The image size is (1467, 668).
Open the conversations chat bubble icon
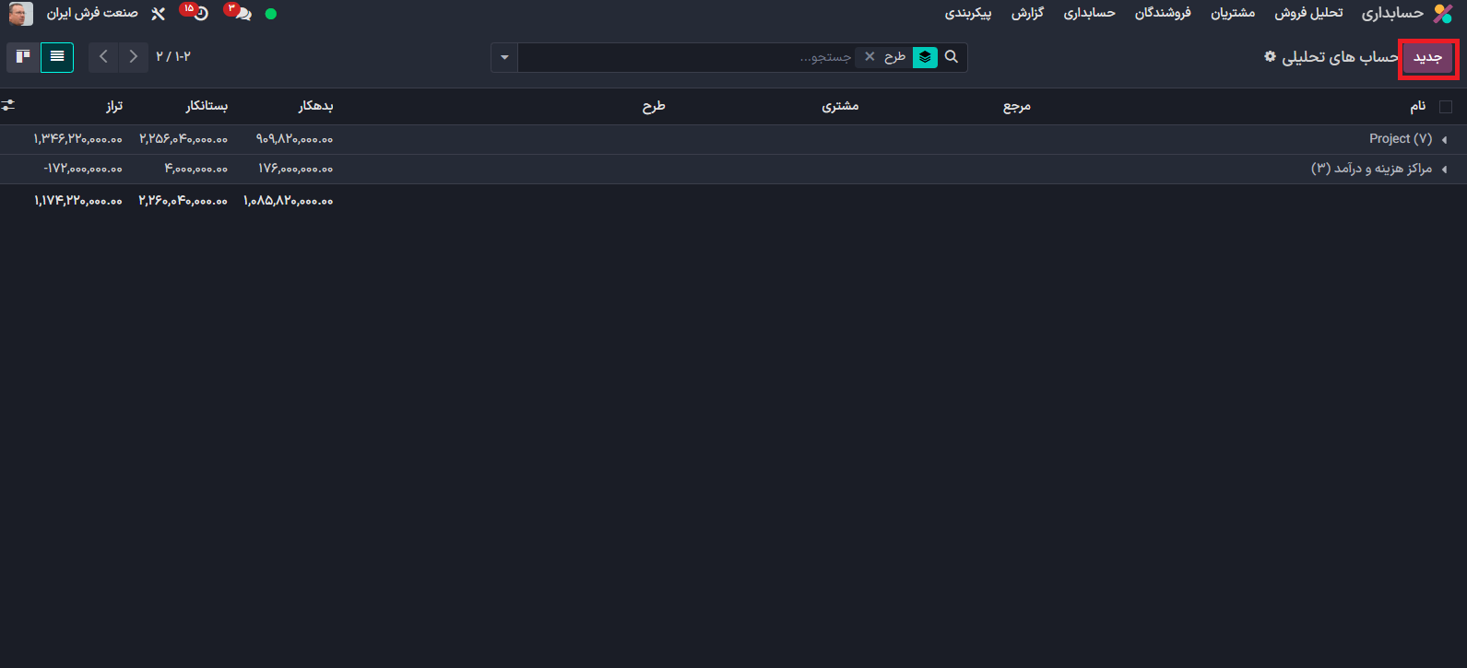(x=243, y=14)
